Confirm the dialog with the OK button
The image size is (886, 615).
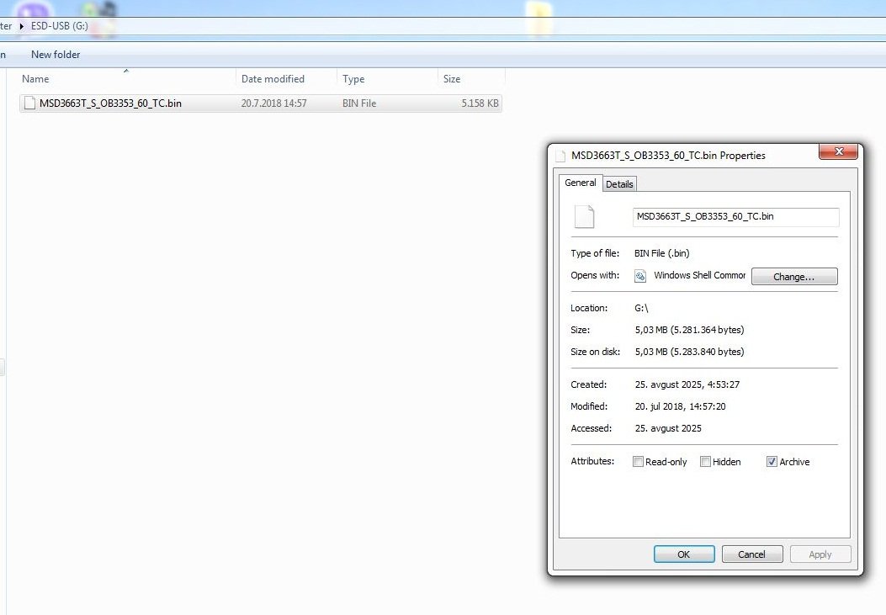click(684, 554)
